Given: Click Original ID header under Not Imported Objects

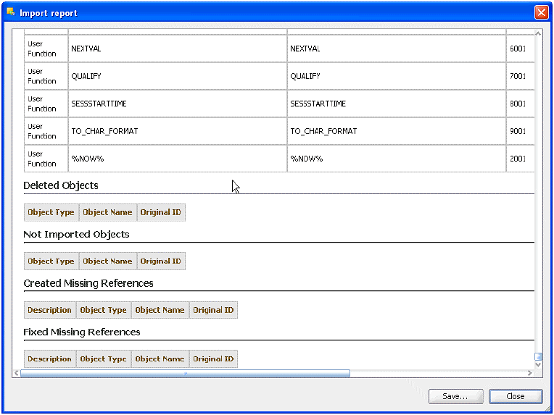Looking at the screenshot, I should (x=161, y=261).
